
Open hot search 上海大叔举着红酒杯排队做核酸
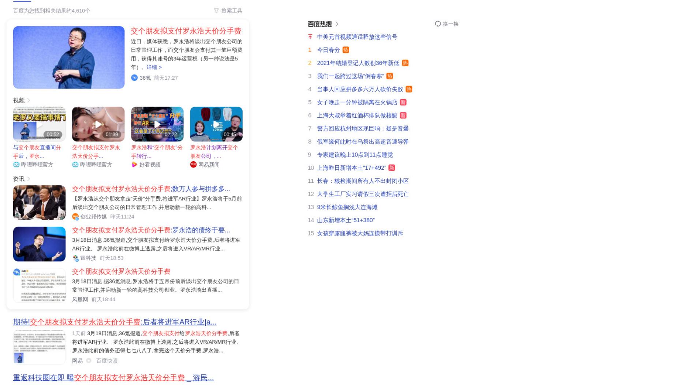coord(357,116)
